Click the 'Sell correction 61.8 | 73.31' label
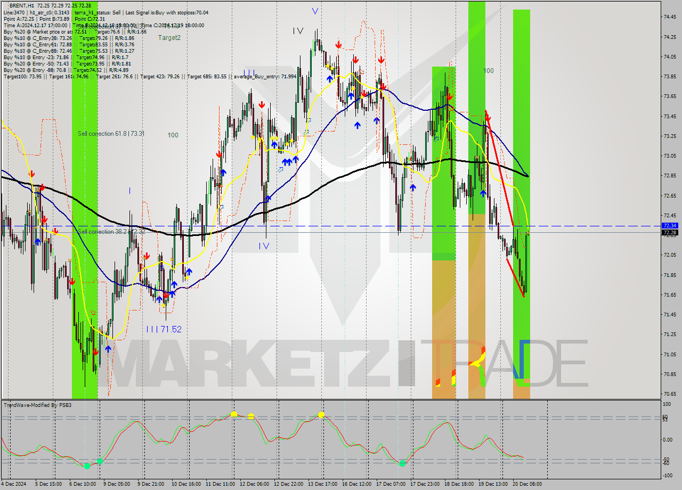This screenshot has height=490, width=682. 111,134
